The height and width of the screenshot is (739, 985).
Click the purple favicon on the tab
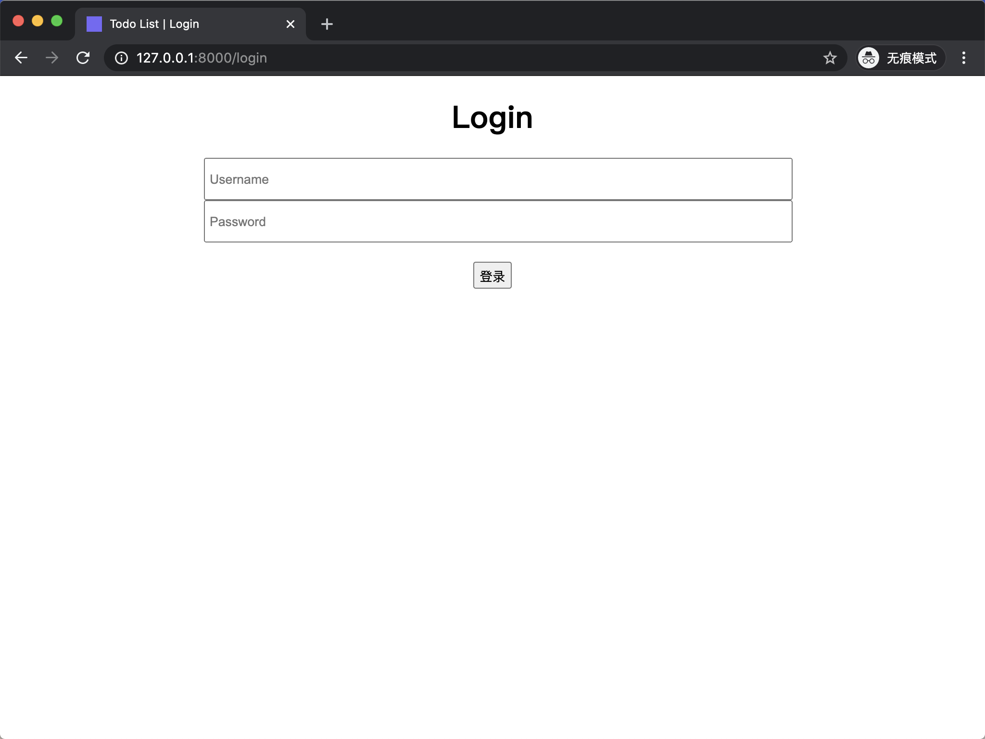click(94, 24)
